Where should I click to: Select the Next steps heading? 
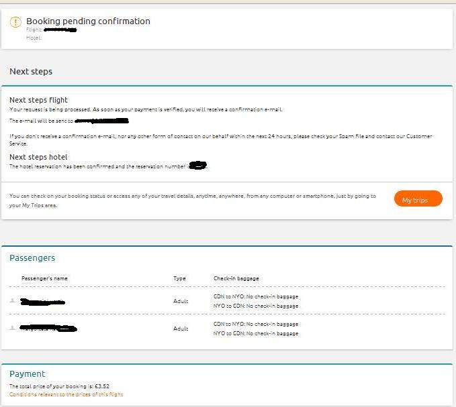pos(31,72)
